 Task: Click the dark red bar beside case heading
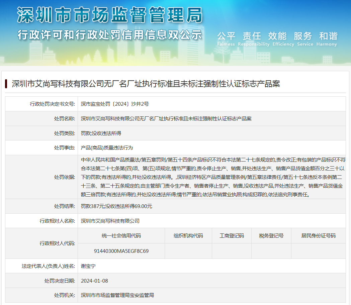point(6,84)
